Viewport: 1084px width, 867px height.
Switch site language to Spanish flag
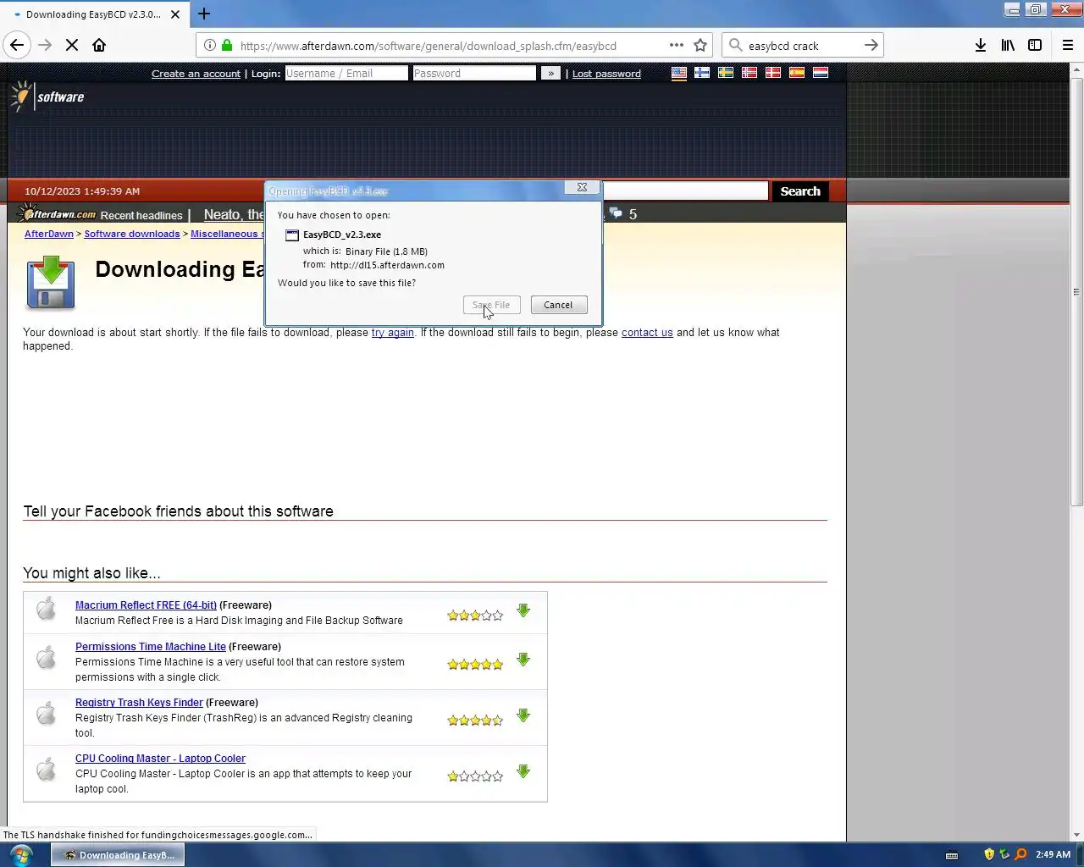797,73
